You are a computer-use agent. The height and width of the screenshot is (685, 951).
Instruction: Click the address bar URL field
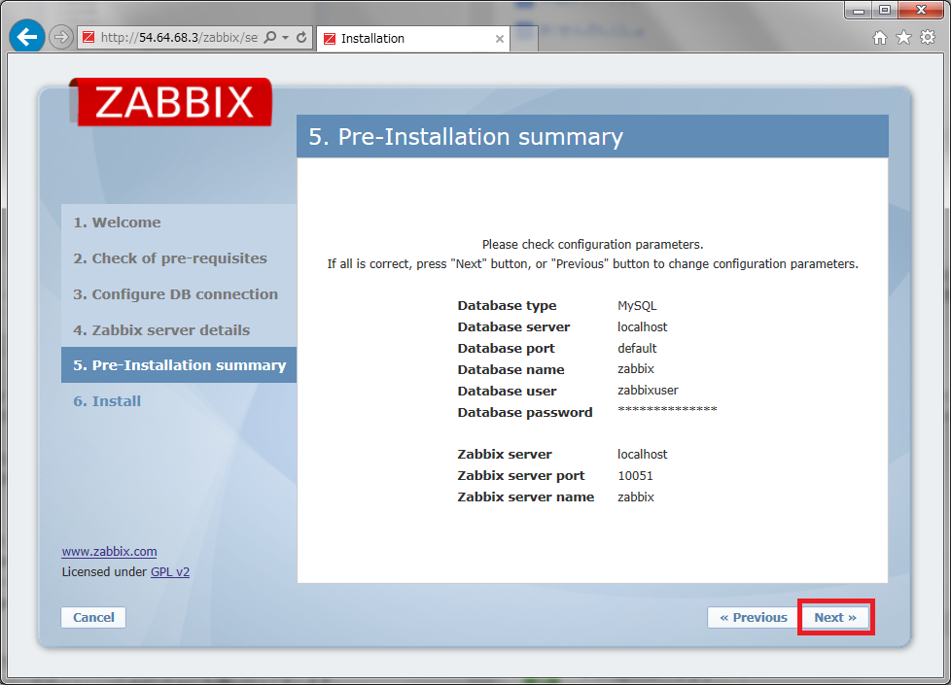click(x=179, y=38)
